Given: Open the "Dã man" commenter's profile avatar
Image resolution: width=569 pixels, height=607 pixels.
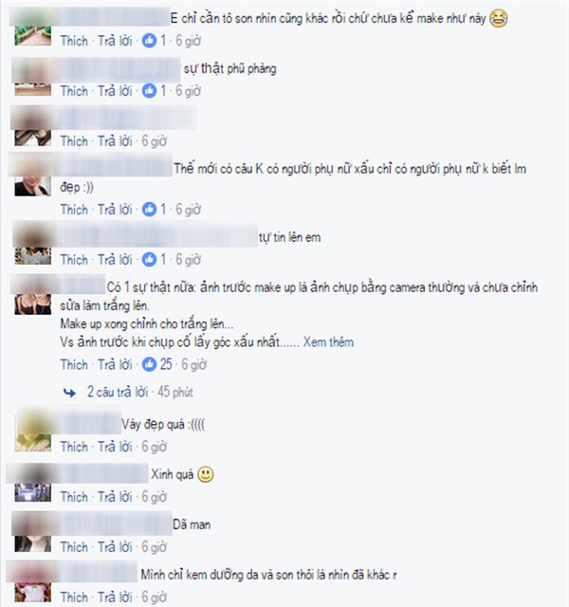Looking at the screenshot, I should pos(33,534).
